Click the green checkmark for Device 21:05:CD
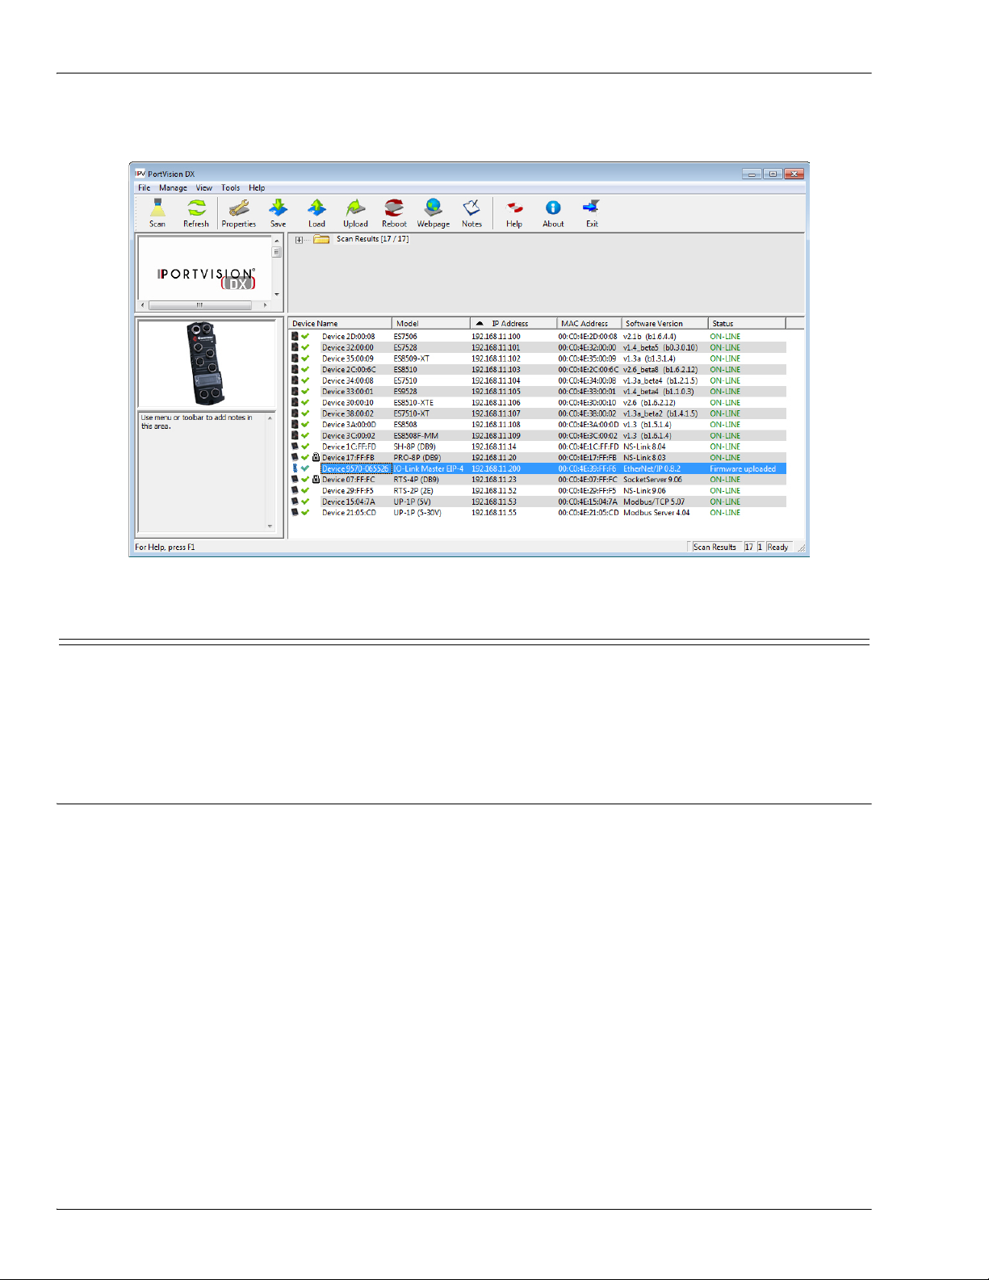Viewport: 989px width, 1280px height. (x=305, y=513)
